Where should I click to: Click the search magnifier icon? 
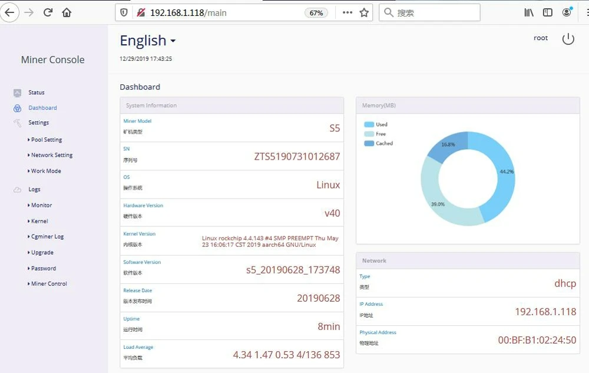point(389,13)
